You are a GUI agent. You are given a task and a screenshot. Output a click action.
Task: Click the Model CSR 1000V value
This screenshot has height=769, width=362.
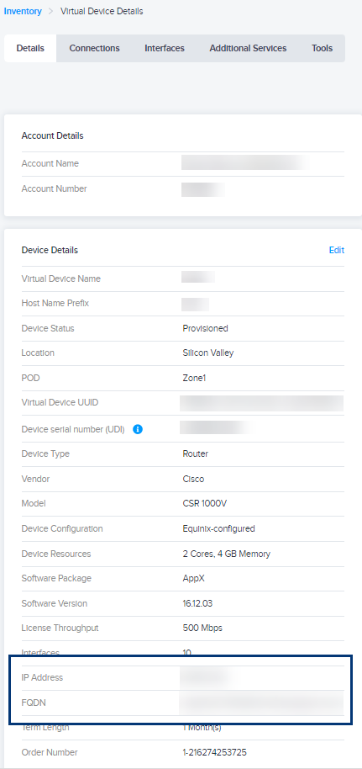[204, 503]
